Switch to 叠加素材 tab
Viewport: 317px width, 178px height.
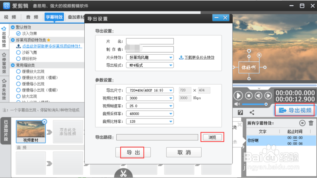(76, 17)
